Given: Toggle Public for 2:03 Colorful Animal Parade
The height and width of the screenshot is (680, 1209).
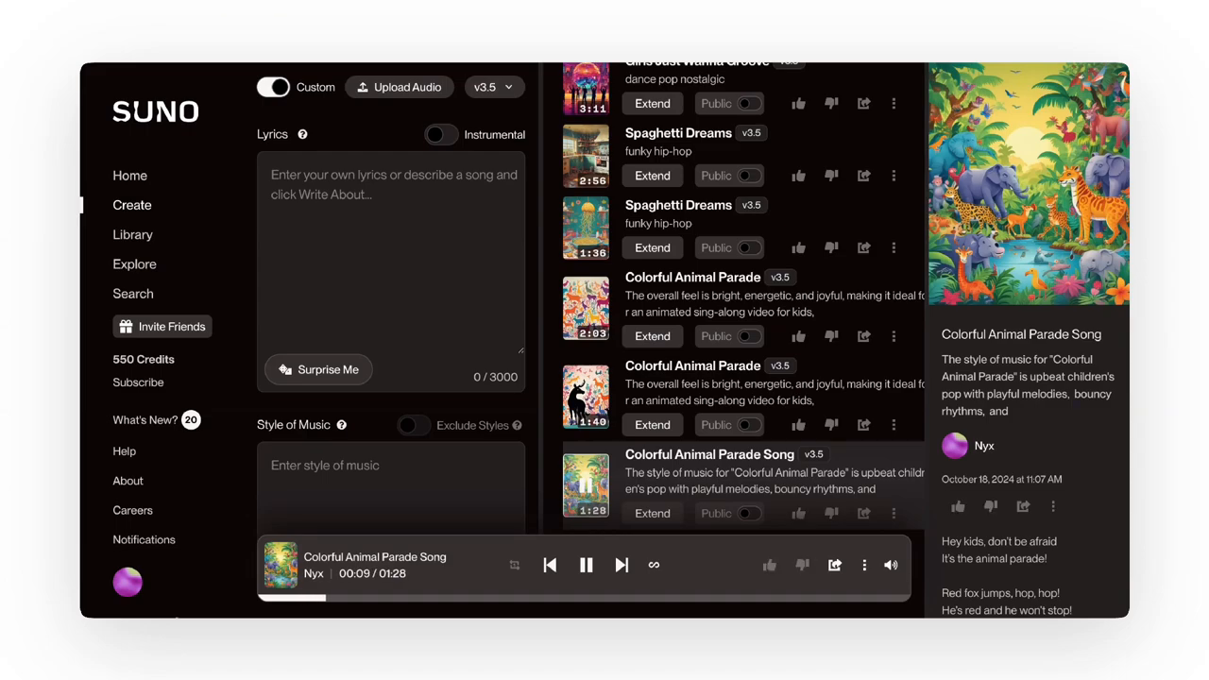Looking at the screenshot, I should click(x=749, y=336).
